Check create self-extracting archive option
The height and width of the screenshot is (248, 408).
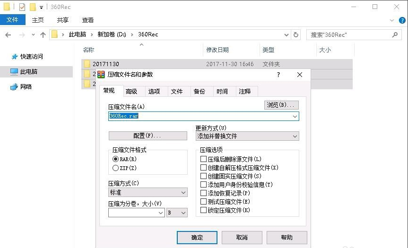coord(204,168)
